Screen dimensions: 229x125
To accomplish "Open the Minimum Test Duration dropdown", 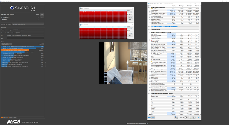I will 28,24.
